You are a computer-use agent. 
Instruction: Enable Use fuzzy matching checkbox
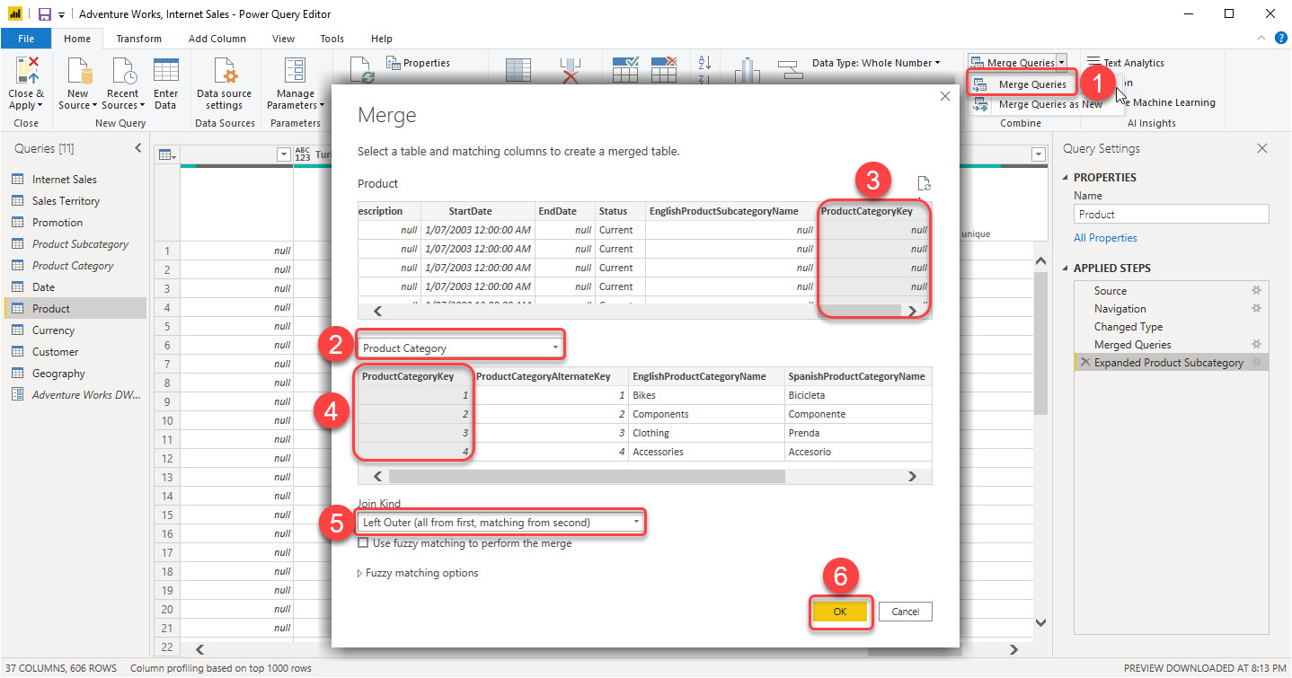pyautogui.click(x=363, y=543)
